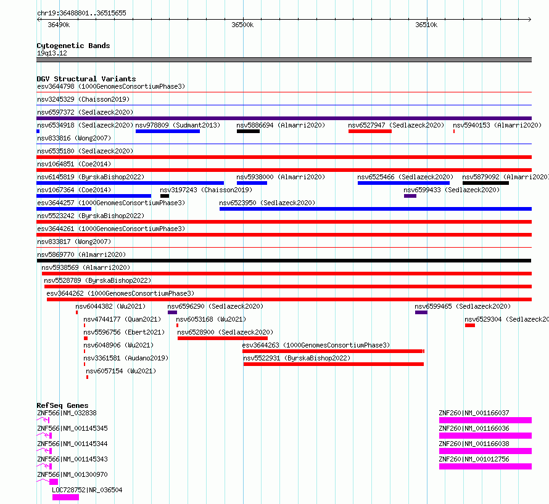Image resolution: width=549 pixels, height=504 pixels.
Task: Click the right arrow of the ruler
Action: point(529,20)
